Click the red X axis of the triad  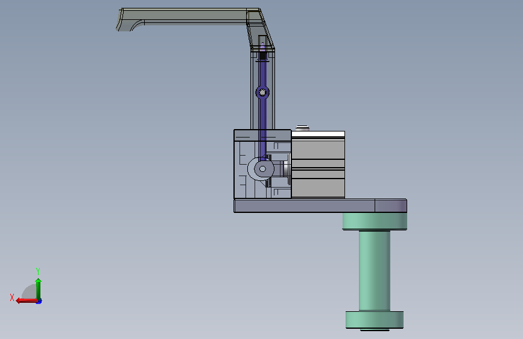pyautogui.click(x=27, y=301)
